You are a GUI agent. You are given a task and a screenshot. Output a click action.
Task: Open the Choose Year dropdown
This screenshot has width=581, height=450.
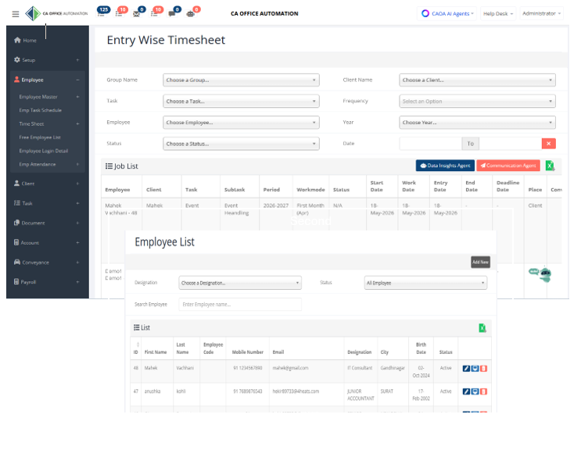pos(477,123)
